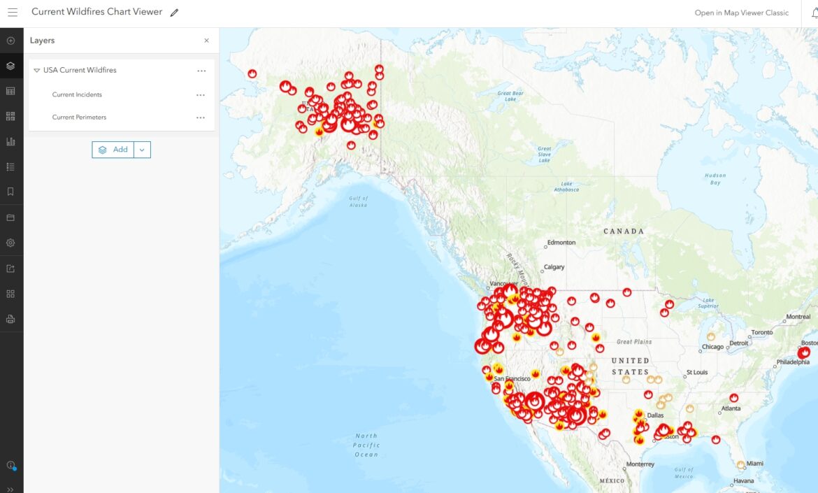Viewport: 818px width, 493px height.
Task: Collapse the USA Current Wildfires group
Action: [36, 70]
